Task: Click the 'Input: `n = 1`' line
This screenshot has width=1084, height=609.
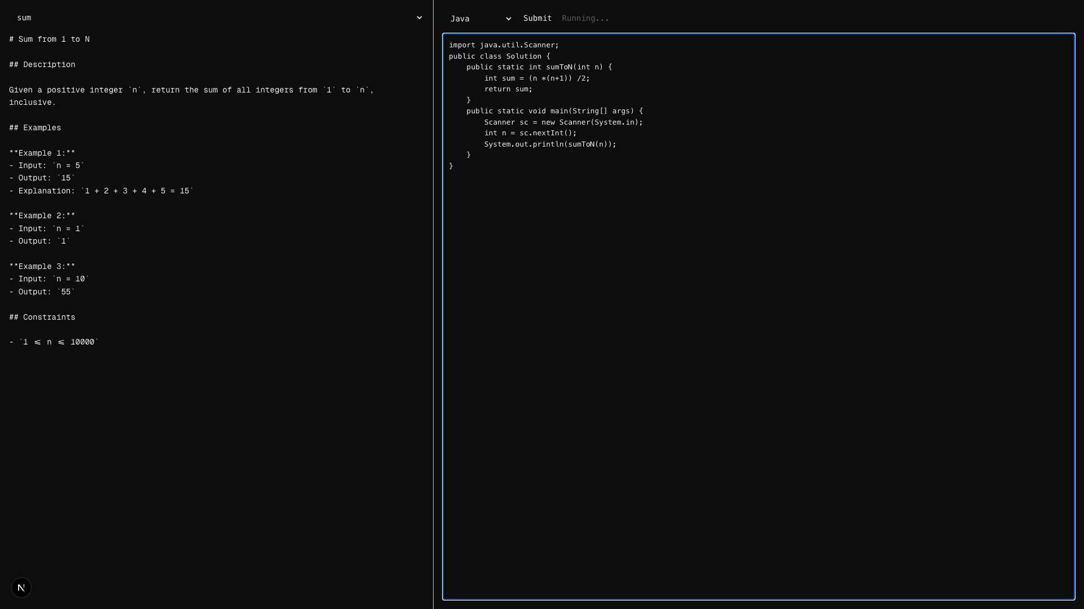Action: [x=47, y=229]
